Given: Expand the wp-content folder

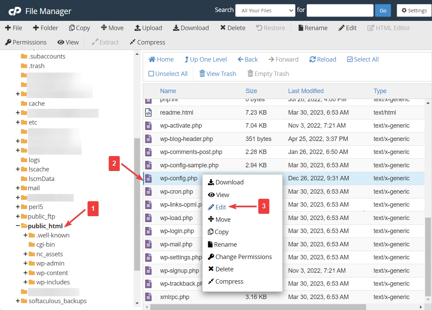Looking at the screenshot, I should coord(25,273).
